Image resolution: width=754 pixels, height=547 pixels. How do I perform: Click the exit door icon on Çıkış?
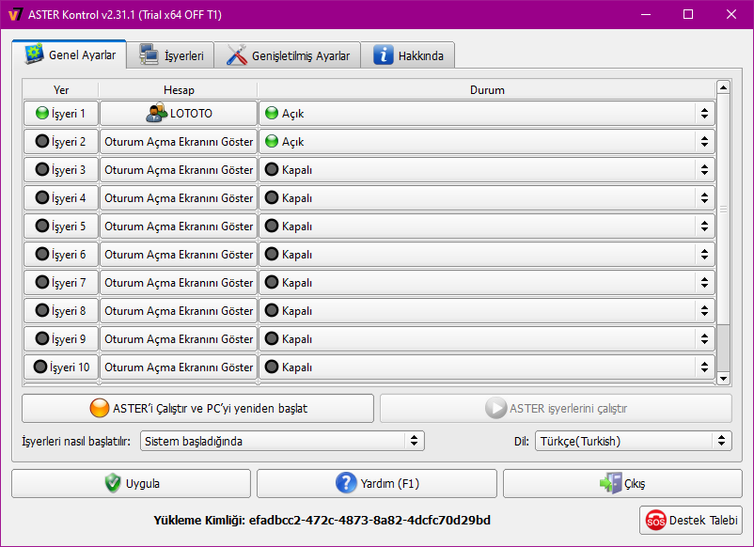[611, 483]
